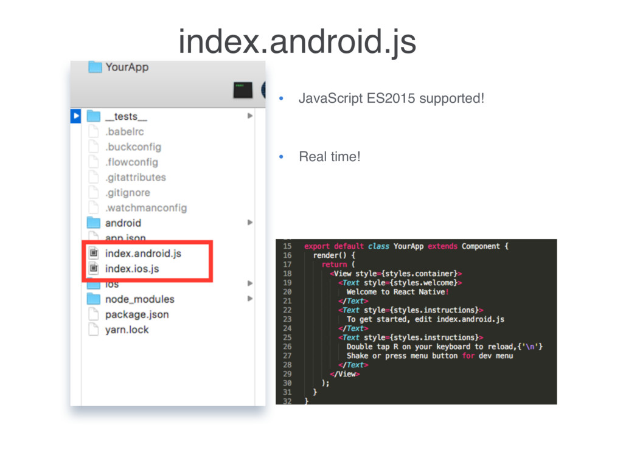Image resolution: width=623 pixels, height=467 pixels.
Task: Click the .gitignore file icon
Action: (x=94, y=192)
